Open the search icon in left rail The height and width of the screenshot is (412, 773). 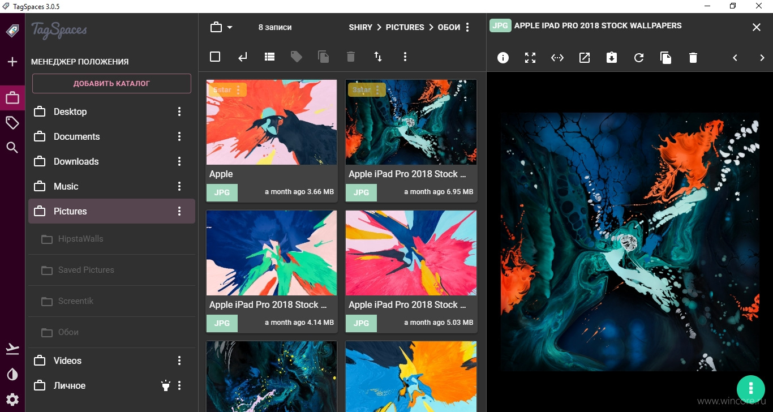(12, 148)
